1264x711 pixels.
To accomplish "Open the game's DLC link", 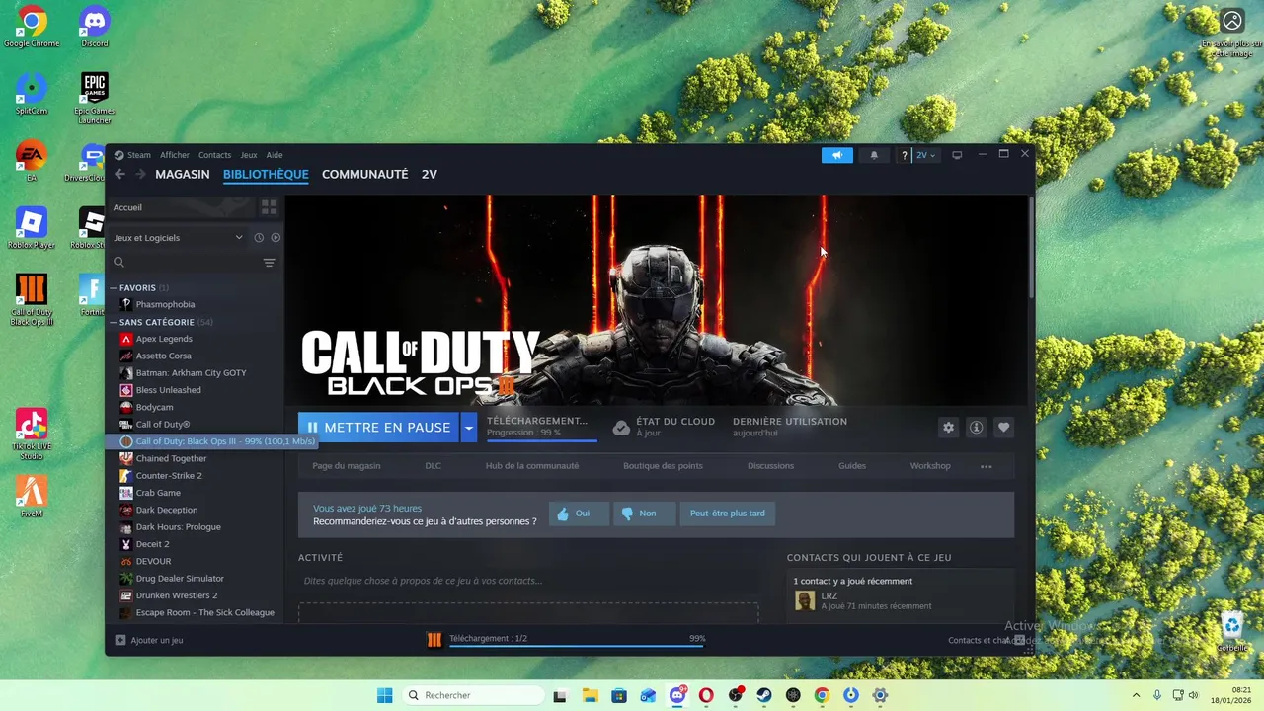I will pos(433,466).
